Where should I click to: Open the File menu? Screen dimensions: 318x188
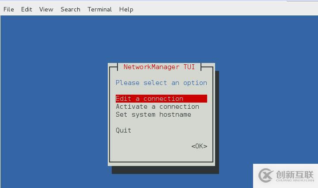pyautogui.click(x=9, y=9)
